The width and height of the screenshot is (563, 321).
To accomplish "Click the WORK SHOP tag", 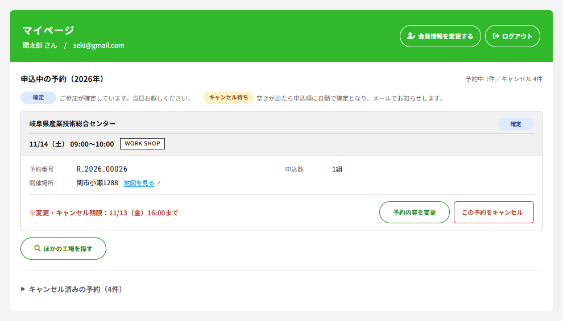I will click(143, 144).
